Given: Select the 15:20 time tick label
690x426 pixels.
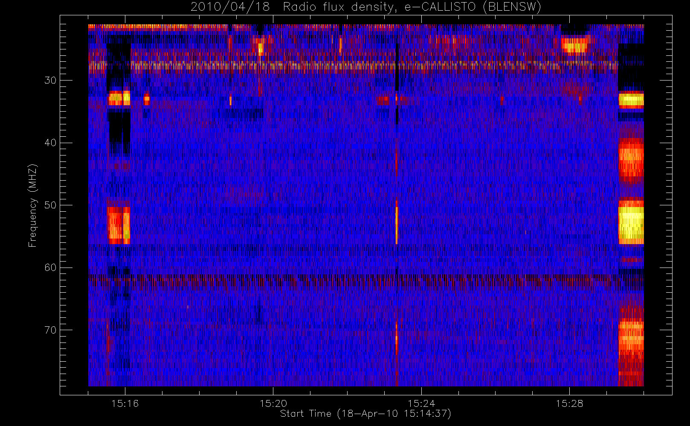Looking at the screenshot, I should coord(273,403).
